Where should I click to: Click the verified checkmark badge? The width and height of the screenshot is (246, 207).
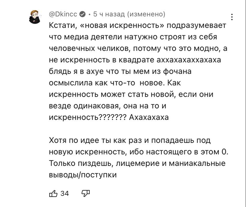(x=82, y=14)
